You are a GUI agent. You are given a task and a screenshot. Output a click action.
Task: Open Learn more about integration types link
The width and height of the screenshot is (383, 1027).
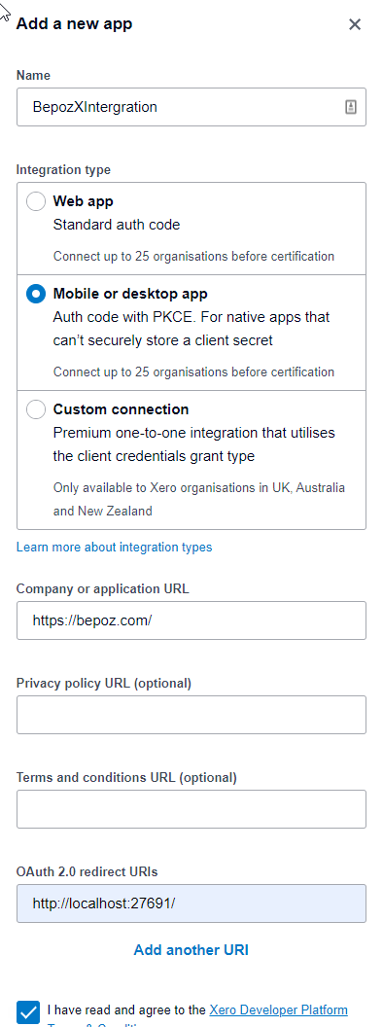pos(114,547)
